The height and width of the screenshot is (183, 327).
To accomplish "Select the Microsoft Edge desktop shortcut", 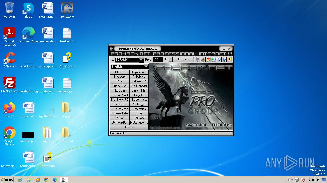I will [28, 35].
